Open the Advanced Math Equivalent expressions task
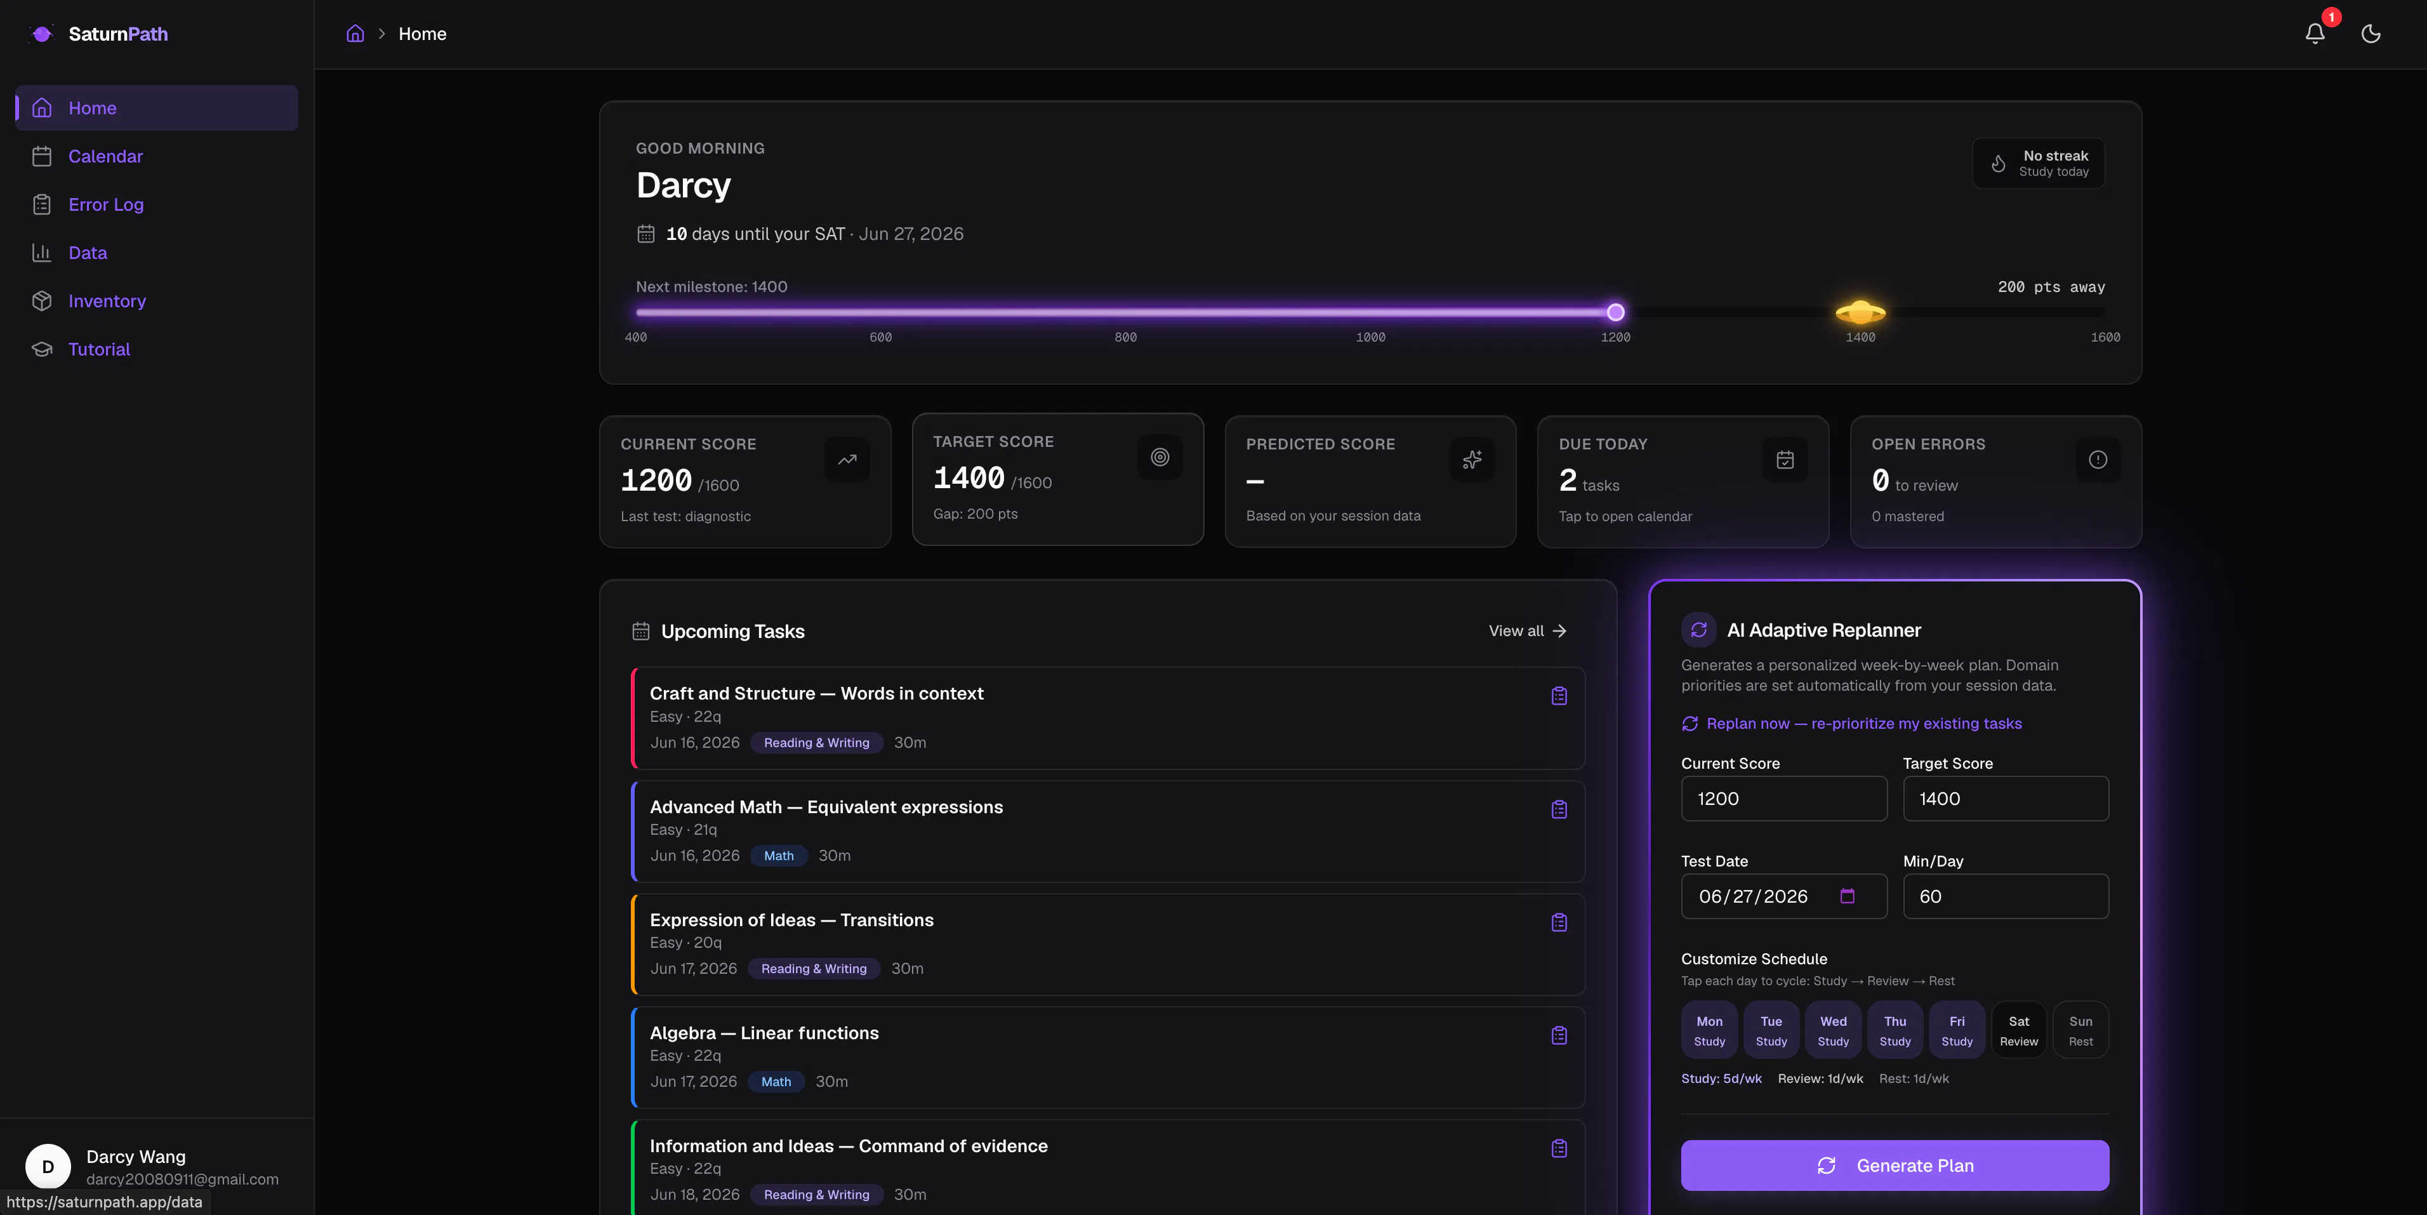Image resolution: width=2427 pixels, height=1215 pixels. pyautogui.click(x=1108, y=832)
